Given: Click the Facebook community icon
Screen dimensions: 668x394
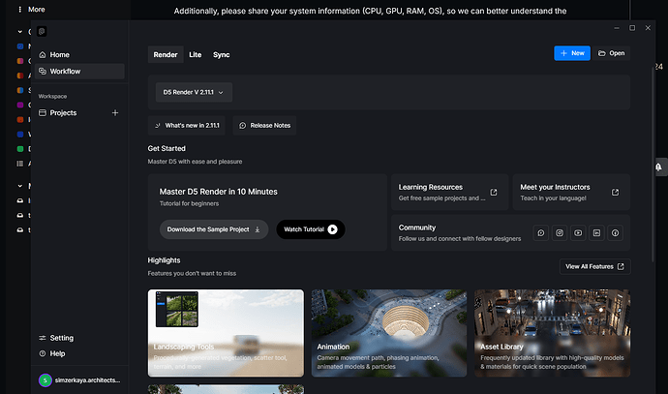Looking at the screenshot, I should click(x=615, y=233).
